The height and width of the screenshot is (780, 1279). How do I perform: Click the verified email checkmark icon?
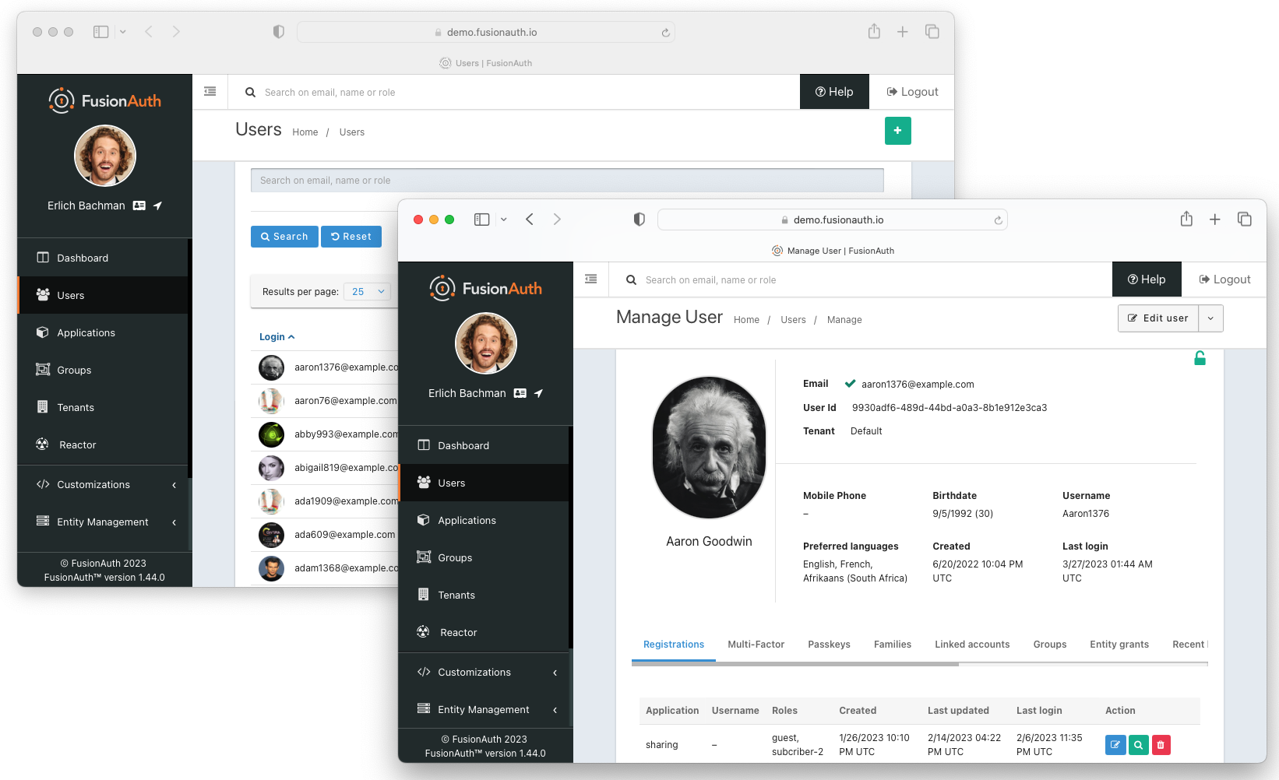pyautogui.click(x=848, y=383)
